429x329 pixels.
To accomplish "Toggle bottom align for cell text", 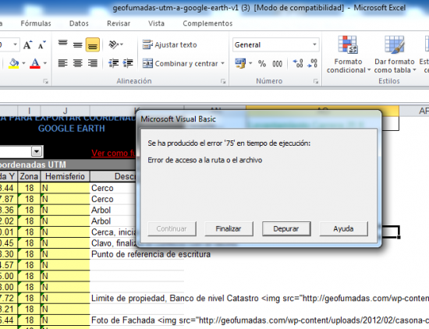I will 93,44.
